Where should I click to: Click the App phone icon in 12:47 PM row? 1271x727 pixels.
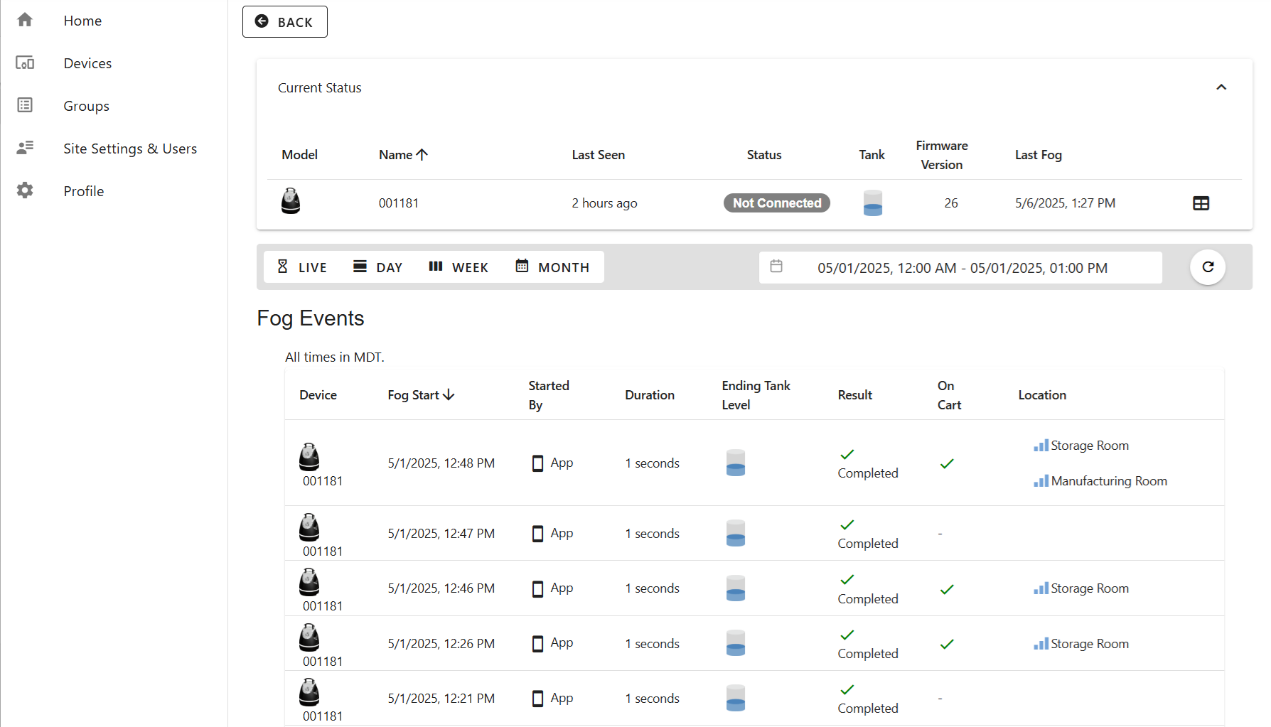pyautogui.click(x=538, y=534)
